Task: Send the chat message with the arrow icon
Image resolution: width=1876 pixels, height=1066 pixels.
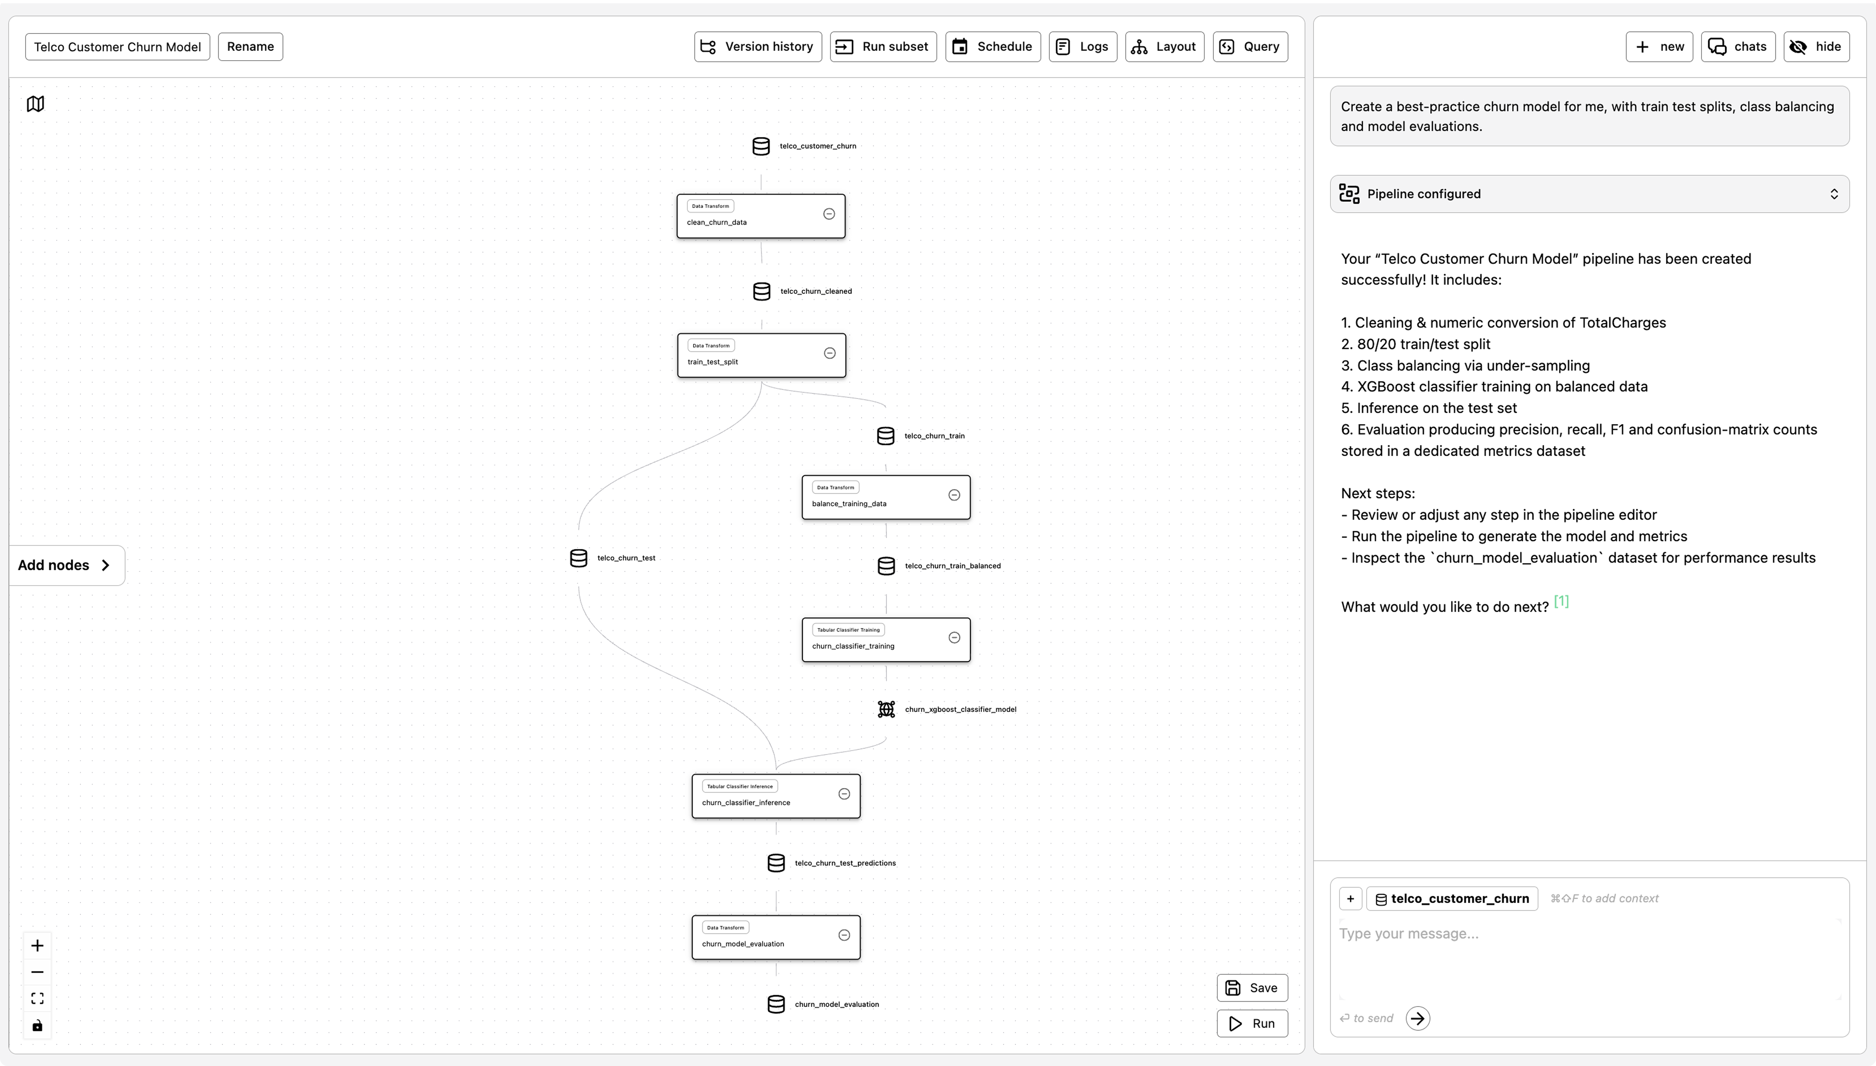Action: (1418, 1018)
